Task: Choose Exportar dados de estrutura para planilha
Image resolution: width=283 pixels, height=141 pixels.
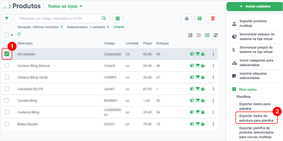Action: point(256,118)
